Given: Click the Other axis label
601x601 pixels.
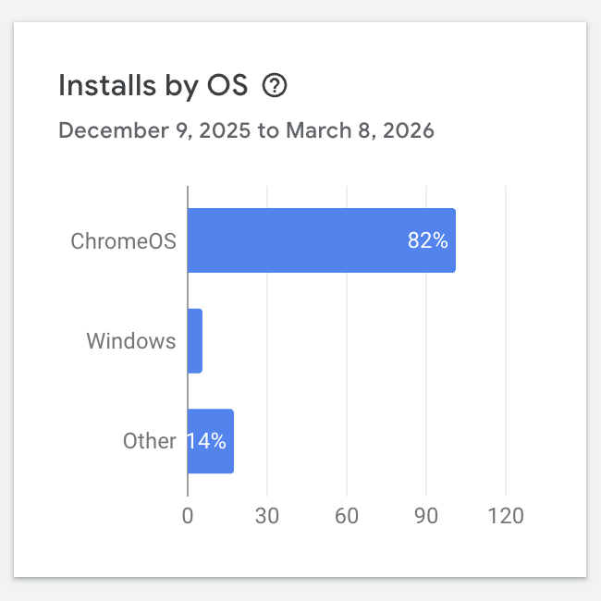Looking at the screenshot, I should [149, 441].
